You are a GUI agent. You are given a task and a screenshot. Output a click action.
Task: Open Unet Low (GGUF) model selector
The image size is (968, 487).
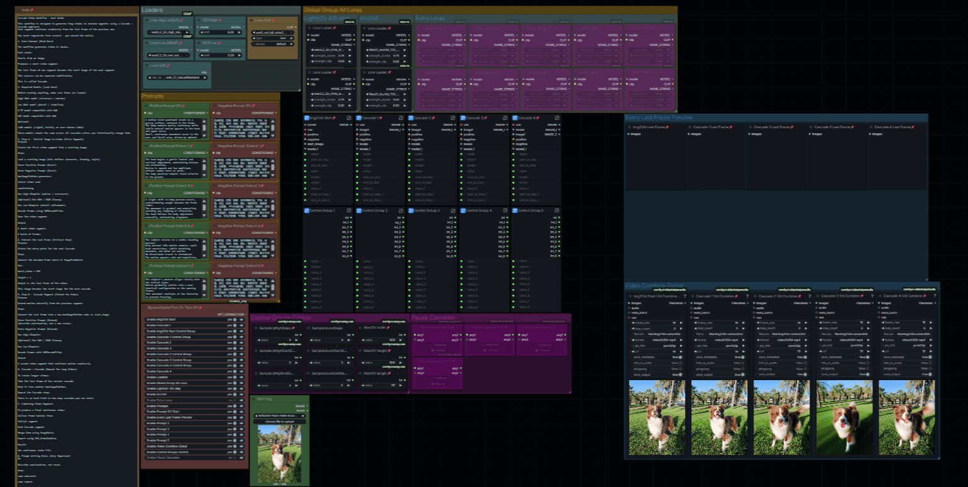169,55
